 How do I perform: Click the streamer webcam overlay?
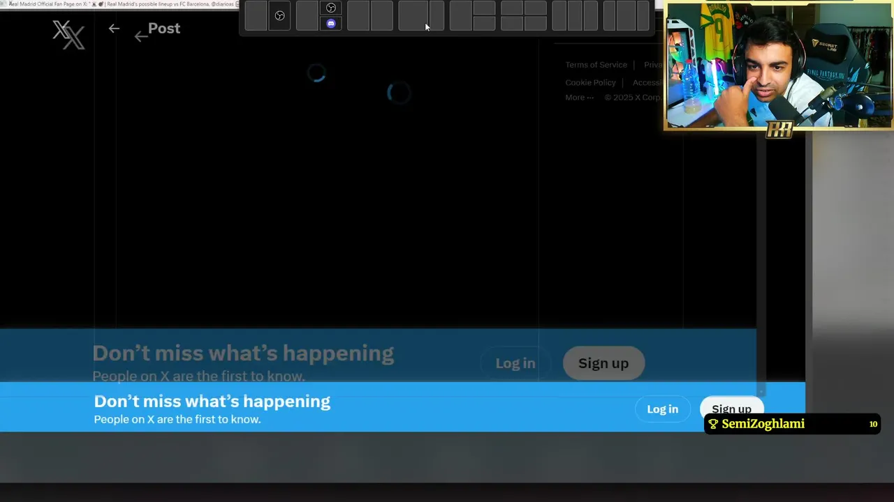click(x=778, y=66)
